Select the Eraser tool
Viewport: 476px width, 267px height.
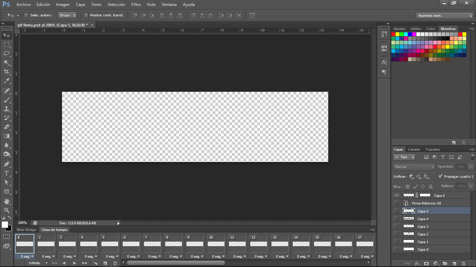click(x=7, y=127)
